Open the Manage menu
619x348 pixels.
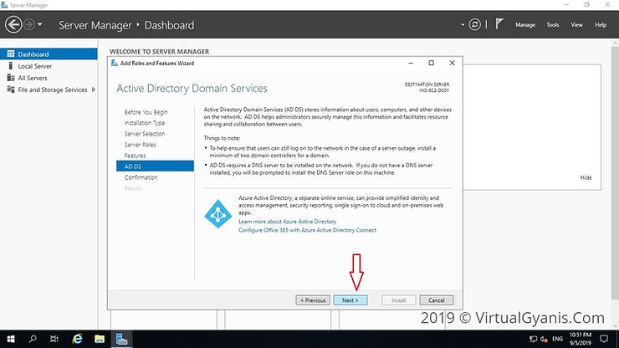tap(525, 24)
